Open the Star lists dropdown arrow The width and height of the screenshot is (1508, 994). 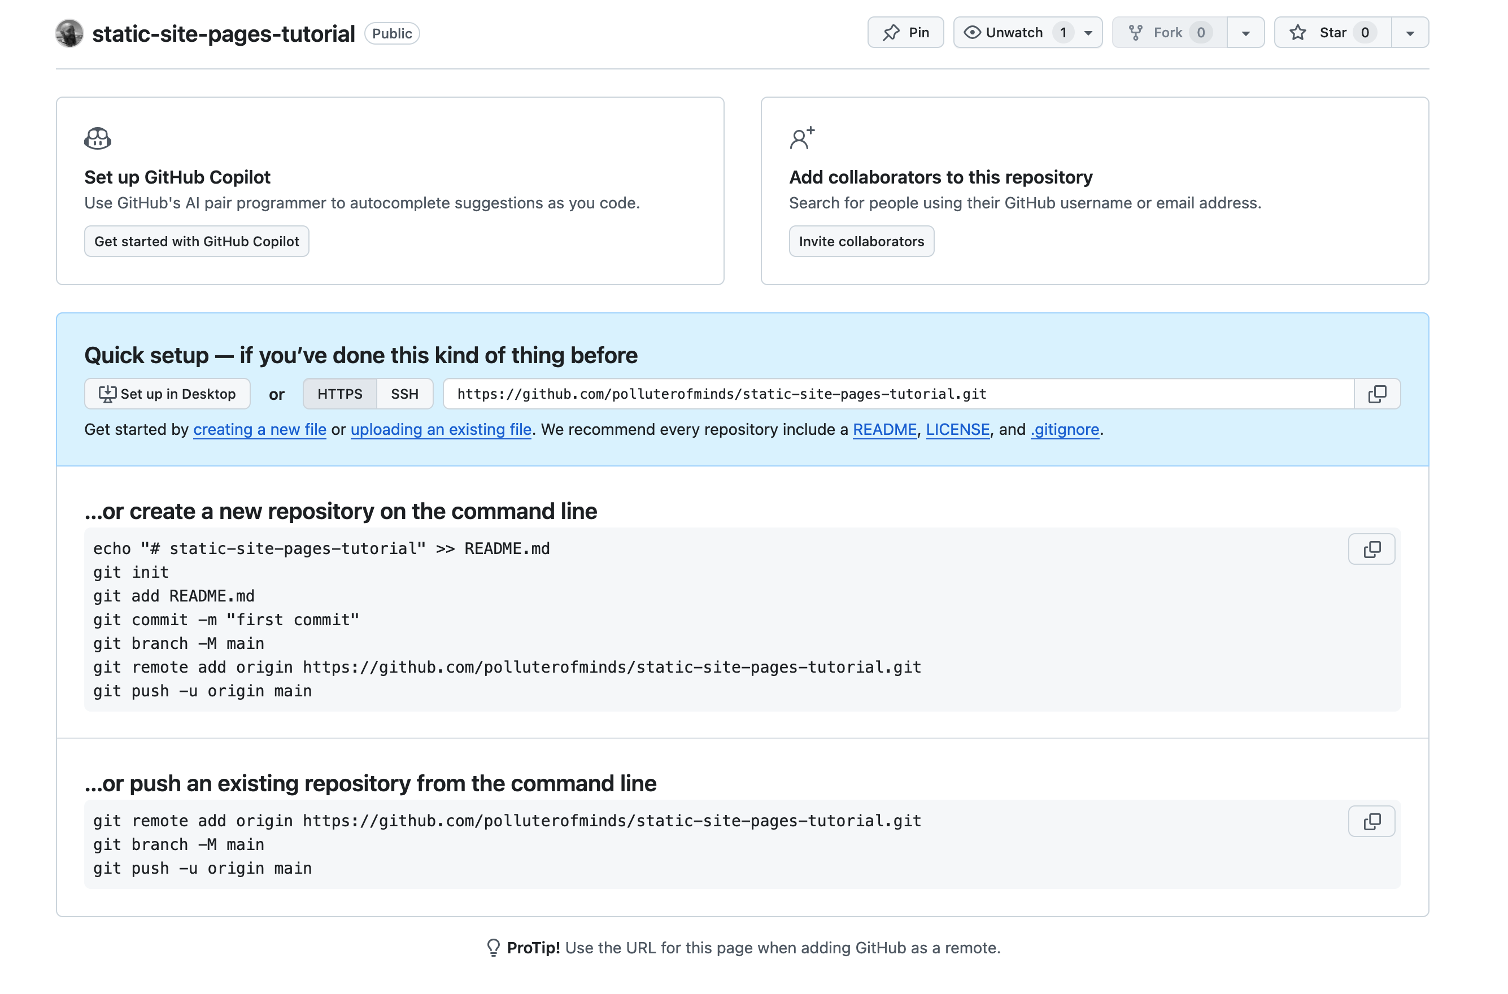coord(1409,33)
